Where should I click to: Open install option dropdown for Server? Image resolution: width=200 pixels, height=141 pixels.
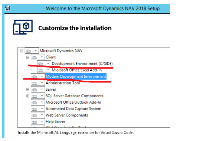click(38, 89)
